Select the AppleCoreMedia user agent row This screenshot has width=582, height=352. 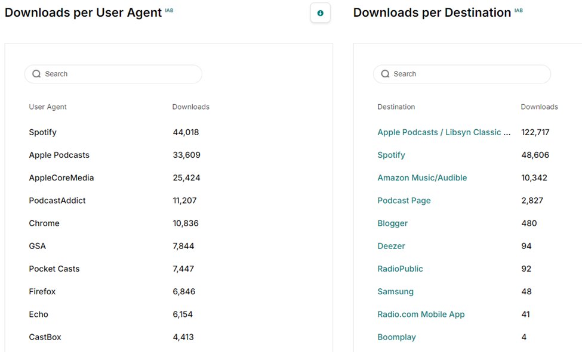pyautogui.click(x=61, y=178)
